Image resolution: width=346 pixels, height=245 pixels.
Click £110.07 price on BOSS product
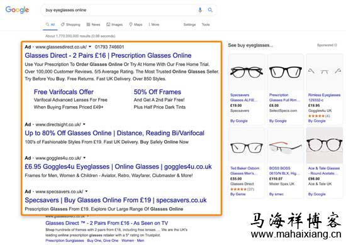(276, 178)
